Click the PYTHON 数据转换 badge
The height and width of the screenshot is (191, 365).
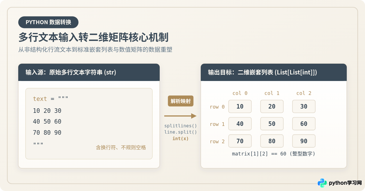(48, 22)
